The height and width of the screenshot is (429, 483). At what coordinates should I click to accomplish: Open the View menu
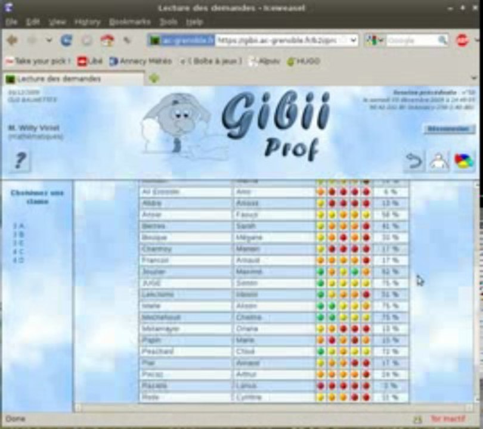point(57,22)
